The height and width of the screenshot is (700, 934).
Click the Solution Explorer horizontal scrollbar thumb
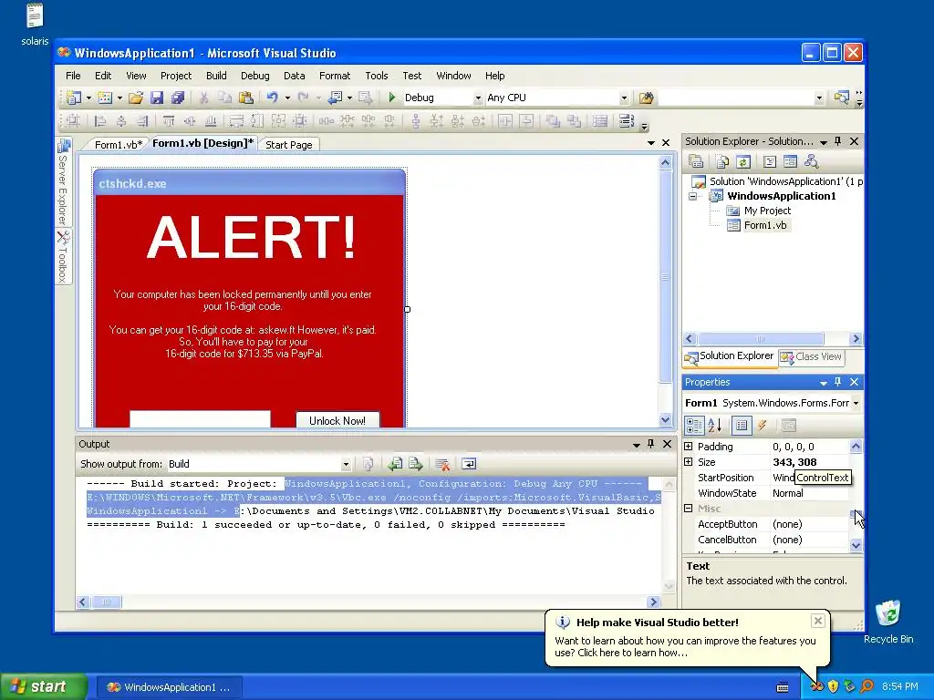[761, 339]
